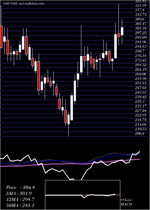
Task: Click the 313.73 price axis label
Action: click(140, 15)
